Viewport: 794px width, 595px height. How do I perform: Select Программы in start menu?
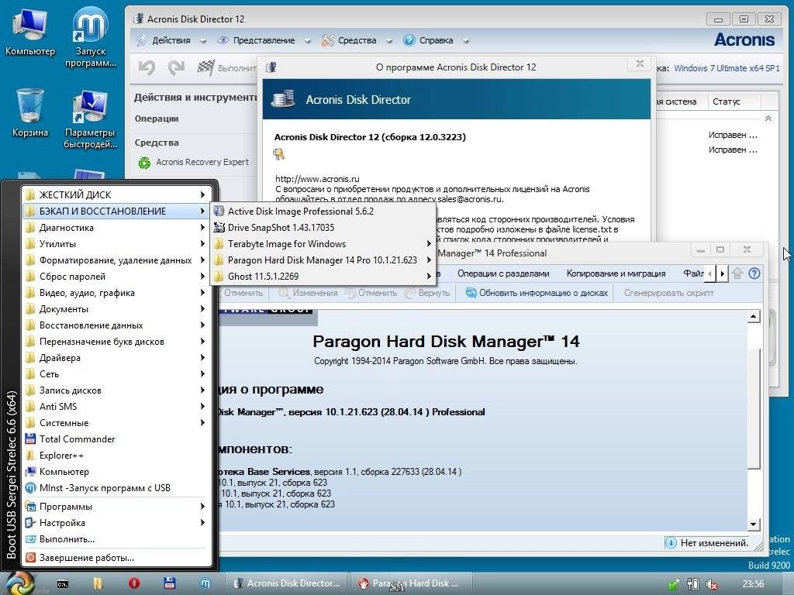tap(117, 507)
